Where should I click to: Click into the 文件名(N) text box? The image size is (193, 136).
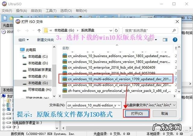tap(92, 105)
